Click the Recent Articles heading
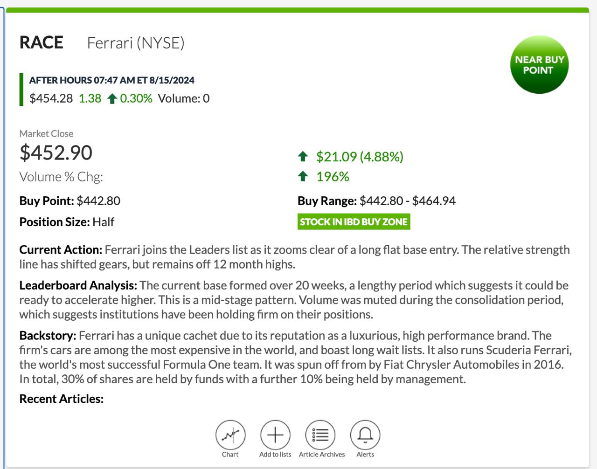The image size is (597, 469). tap(62, 399)
